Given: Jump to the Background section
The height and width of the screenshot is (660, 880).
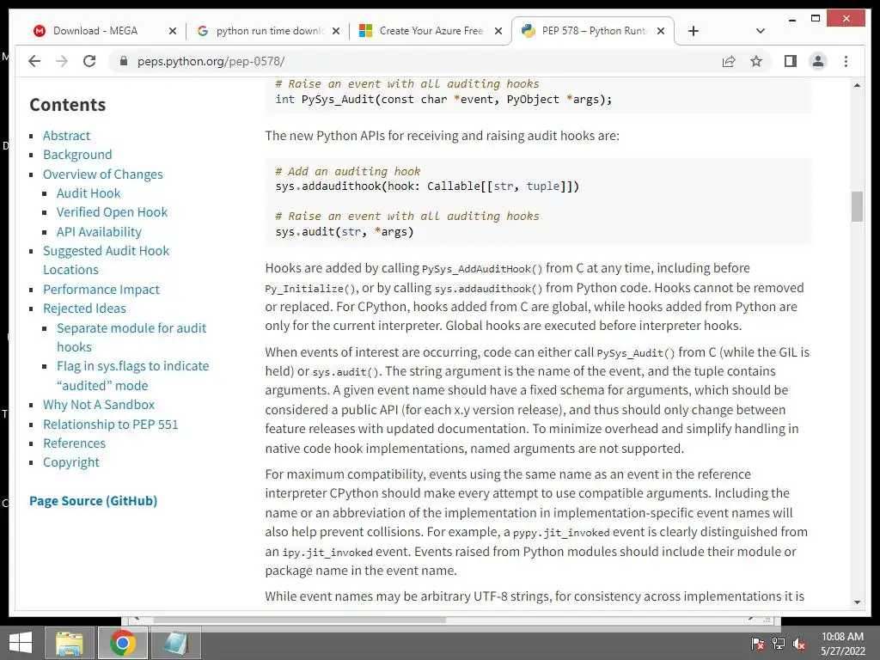Looking at the screenshot, I should click(x=77, y=155).
